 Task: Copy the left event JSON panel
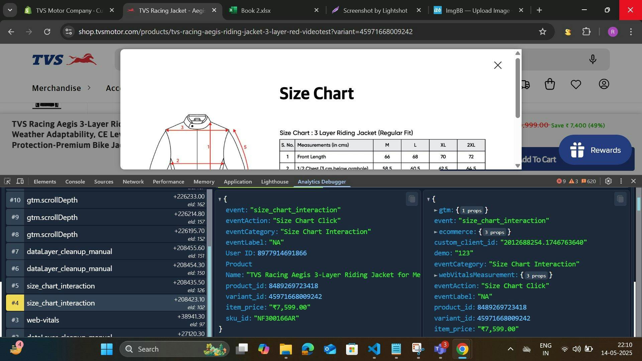click(412, 199)
